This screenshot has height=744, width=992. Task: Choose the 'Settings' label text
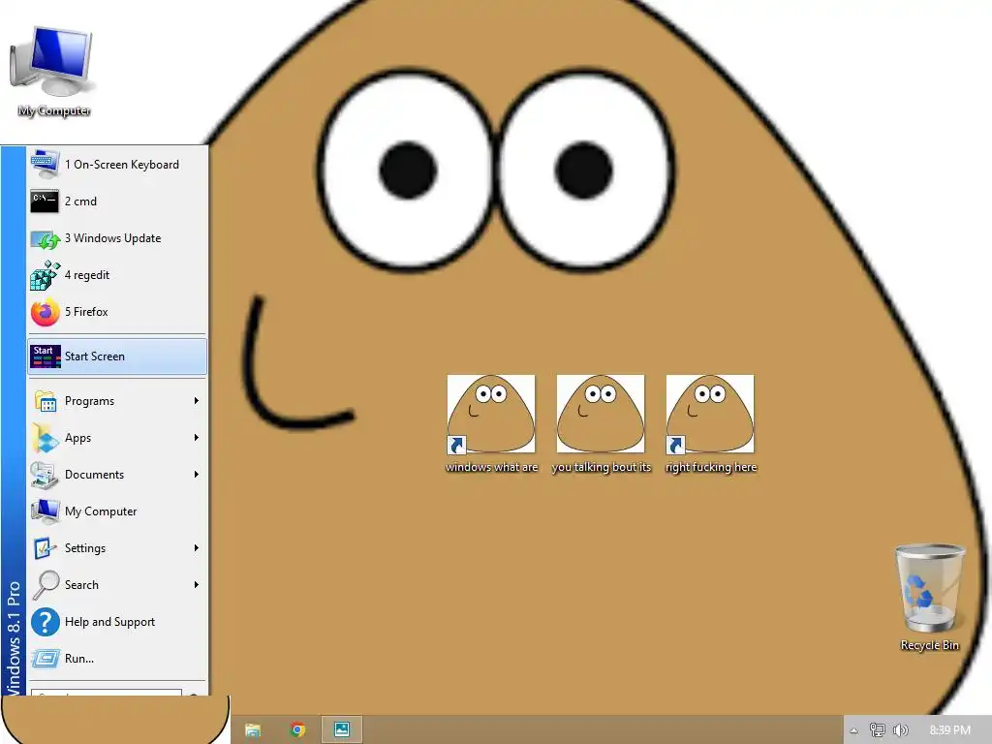tap(85, 548)
